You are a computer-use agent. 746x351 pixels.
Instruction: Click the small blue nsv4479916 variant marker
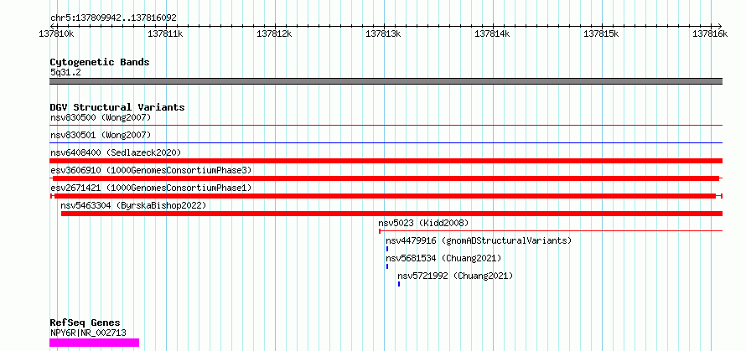387,249
